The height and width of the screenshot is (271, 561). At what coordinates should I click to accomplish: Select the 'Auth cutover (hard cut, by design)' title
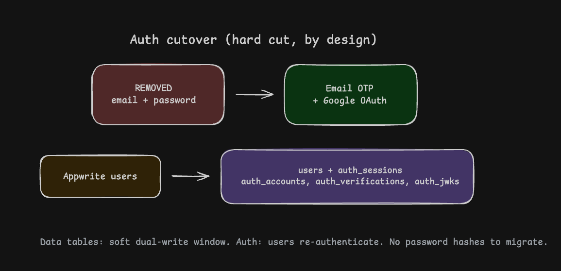[254, 40]
